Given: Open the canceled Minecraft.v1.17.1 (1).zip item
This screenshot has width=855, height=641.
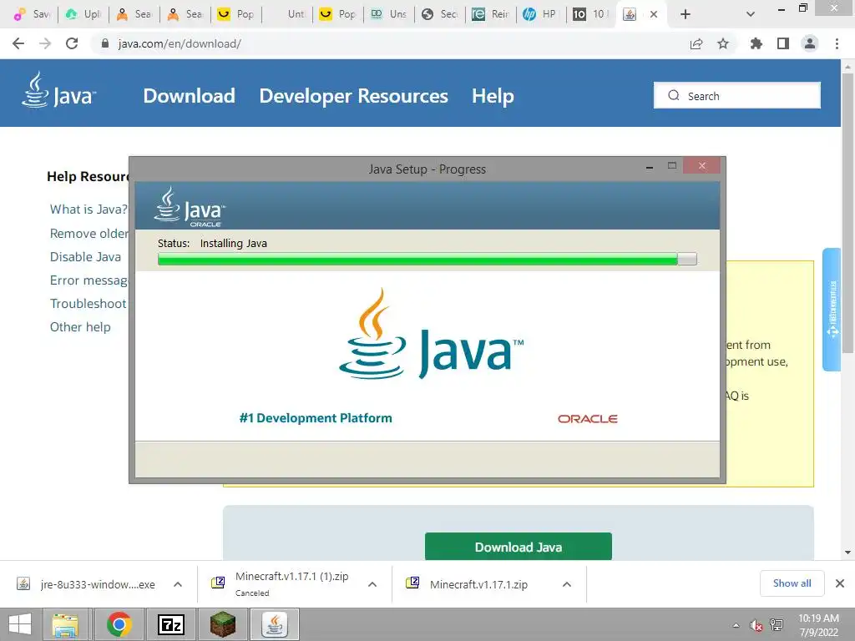Looking at the screenshot, I should (x=282, y=583).
